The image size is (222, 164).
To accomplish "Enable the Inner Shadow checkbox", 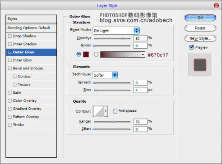I will coord(10,44).
